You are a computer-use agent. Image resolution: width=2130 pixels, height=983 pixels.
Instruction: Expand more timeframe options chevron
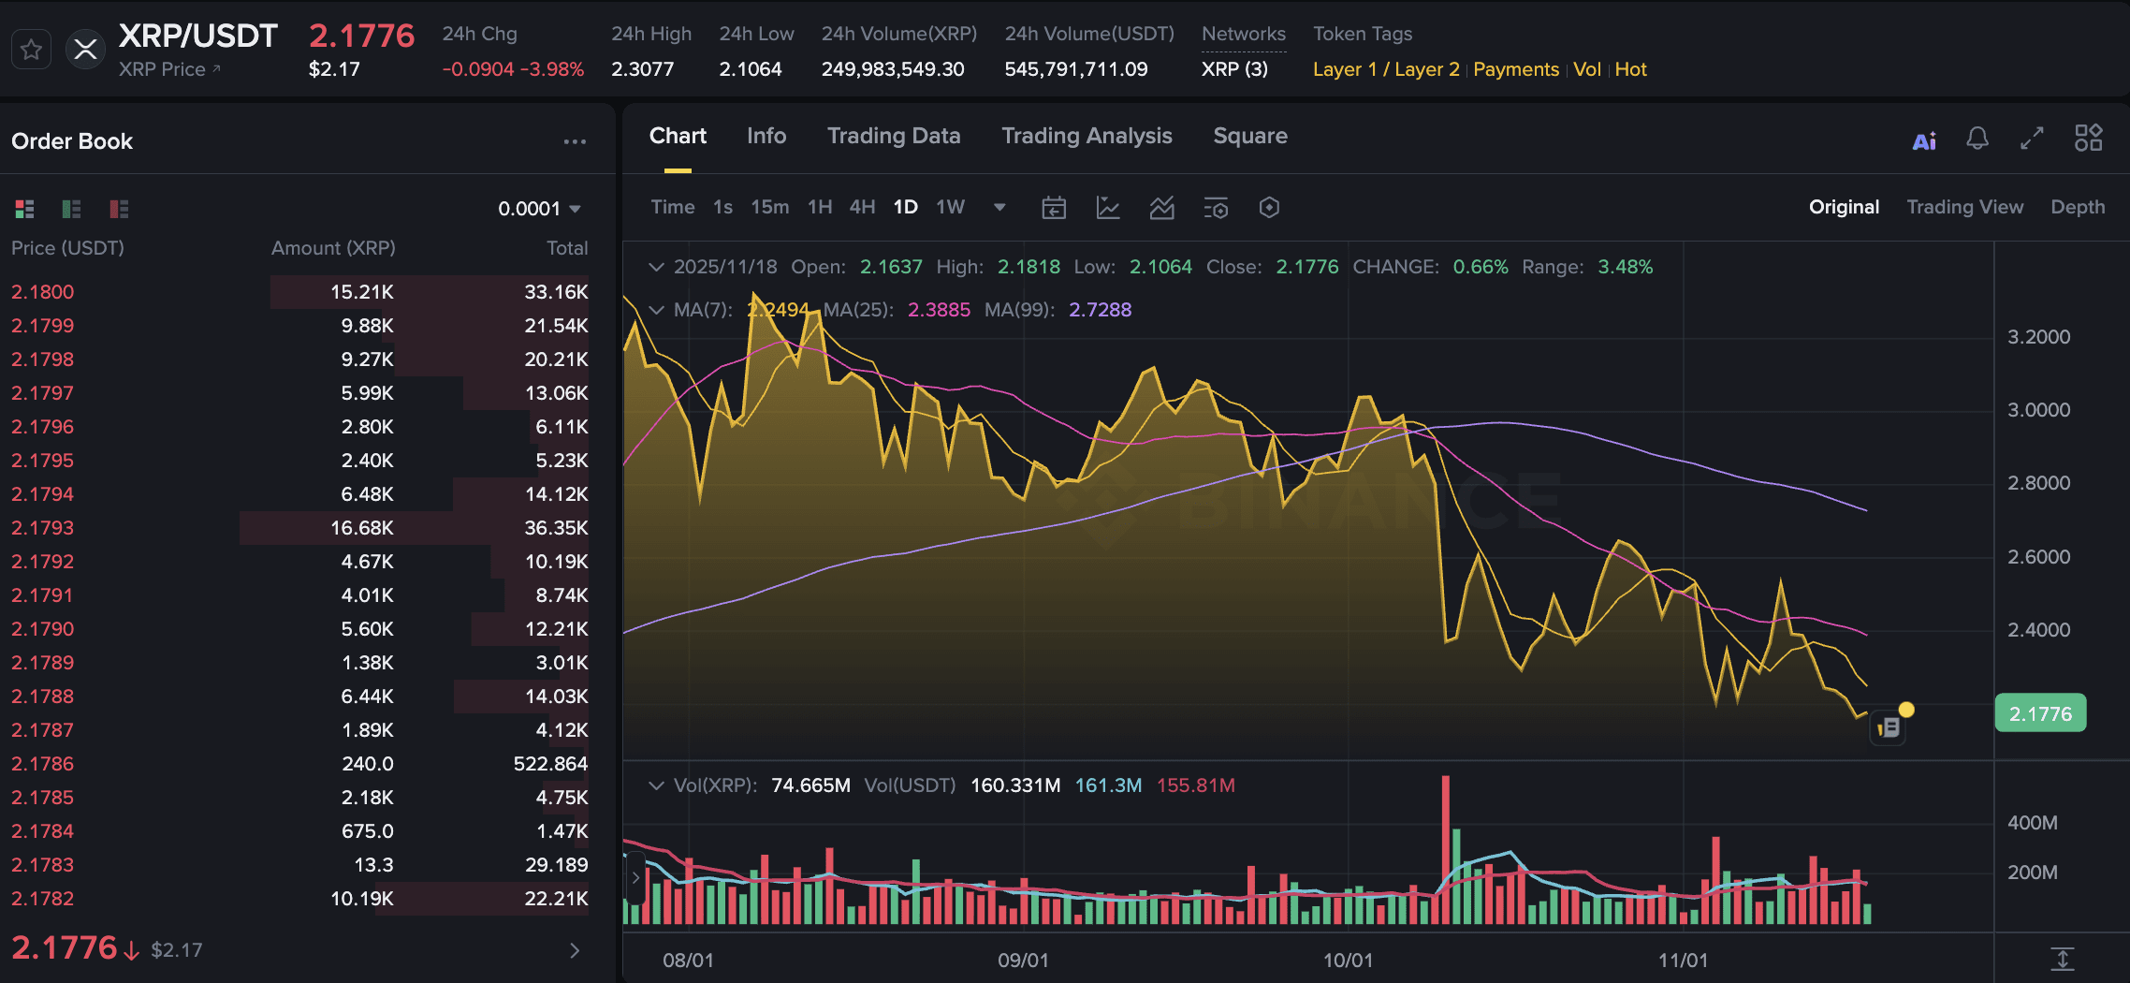click(999, 208)
